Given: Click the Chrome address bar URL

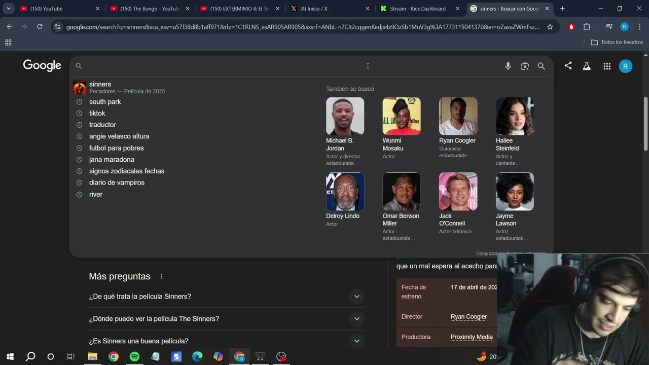Looking at the screenshot, I should (x=303, y=27).
